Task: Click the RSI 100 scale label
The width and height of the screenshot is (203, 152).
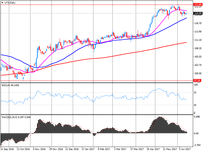Action: click(x=196, y=85)
